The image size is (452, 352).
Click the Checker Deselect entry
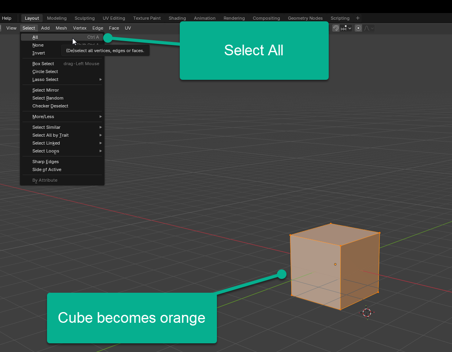[50, 106]
